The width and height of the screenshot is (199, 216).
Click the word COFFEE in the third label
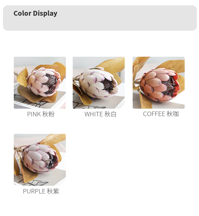(154, 114)
